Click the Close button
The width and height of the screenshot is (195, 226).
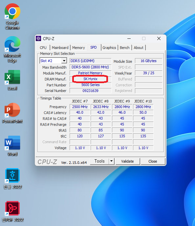pos(153,161)
